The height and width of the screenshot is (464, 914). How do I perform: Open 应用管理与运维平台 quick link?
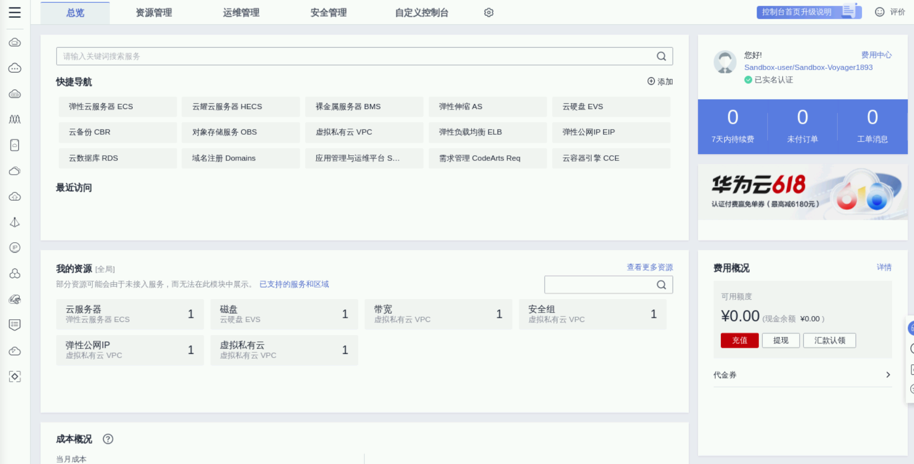pos(364,158)
